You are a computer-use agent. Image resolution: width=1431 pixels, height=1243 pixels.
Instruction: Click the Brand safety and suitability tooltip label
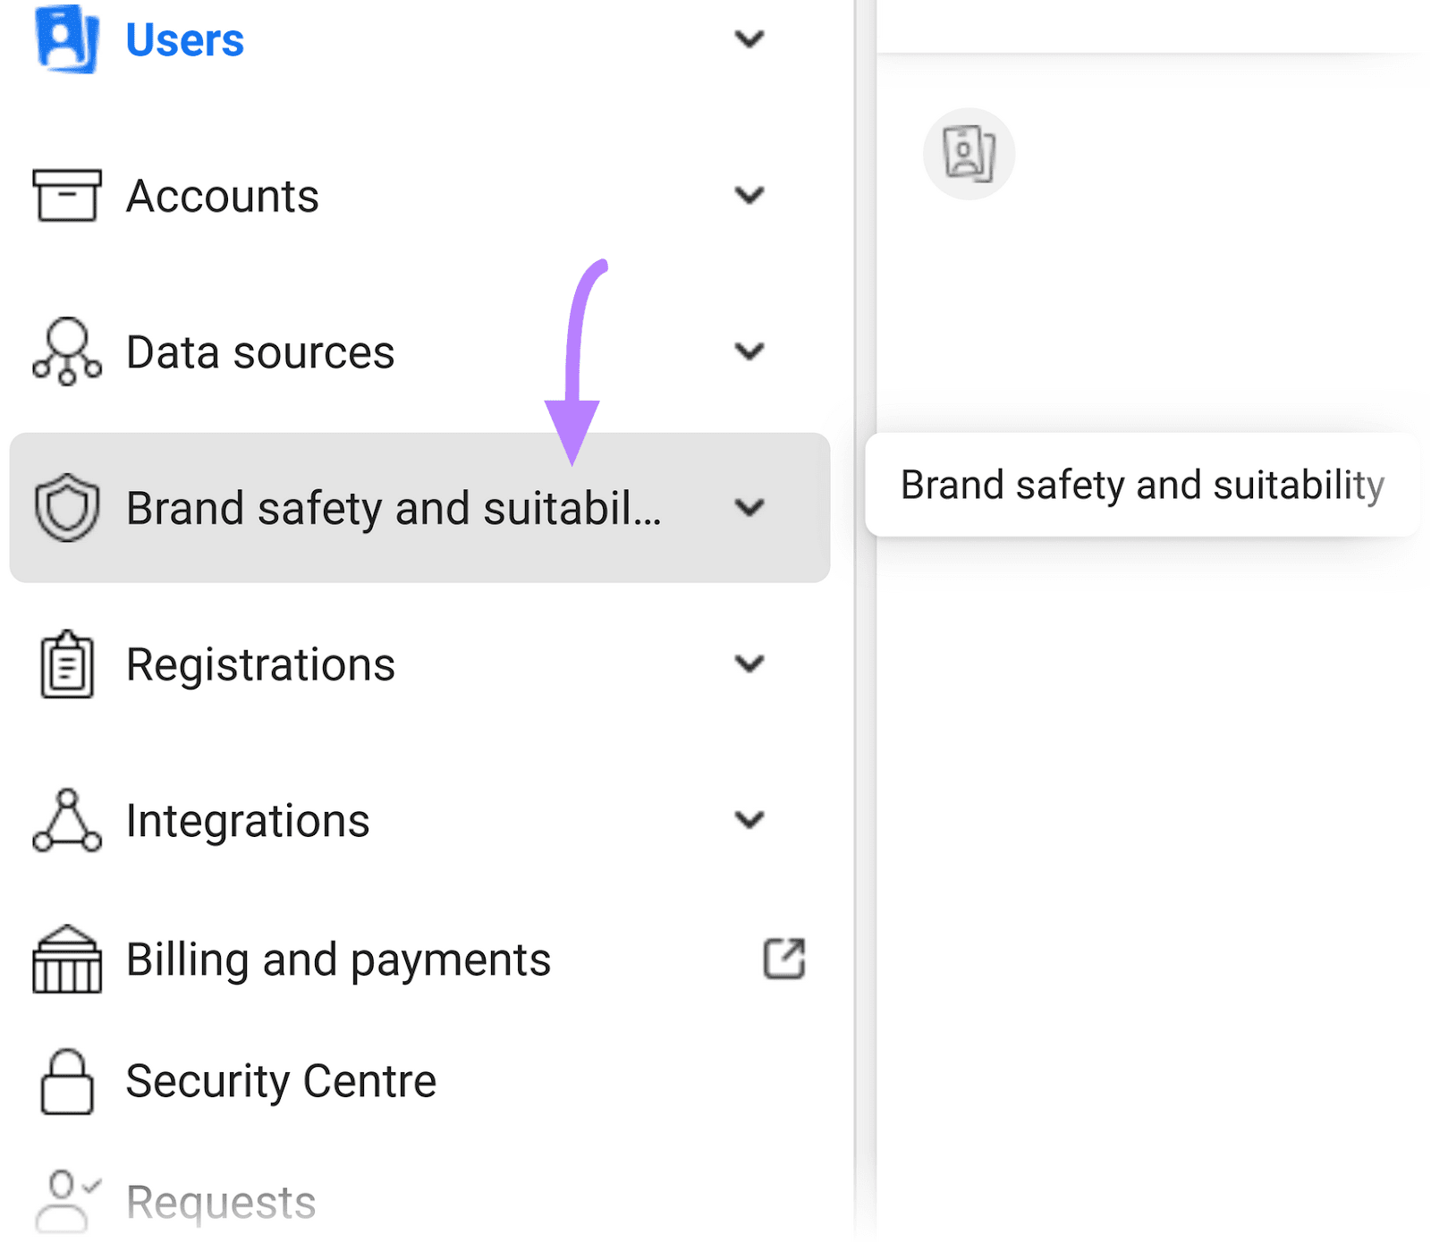click(x=1142, y=485)
